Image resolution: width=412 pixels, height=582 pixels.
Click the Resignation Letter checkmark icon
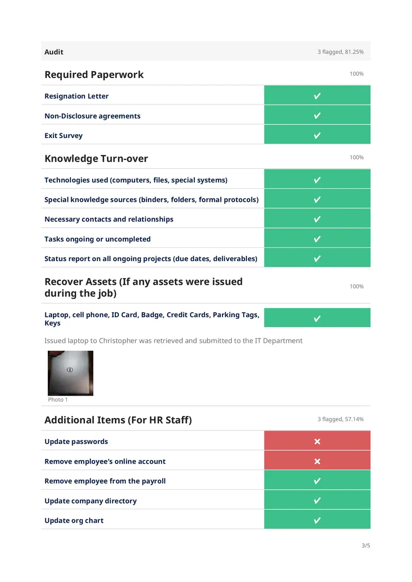[x=317, y=96]
